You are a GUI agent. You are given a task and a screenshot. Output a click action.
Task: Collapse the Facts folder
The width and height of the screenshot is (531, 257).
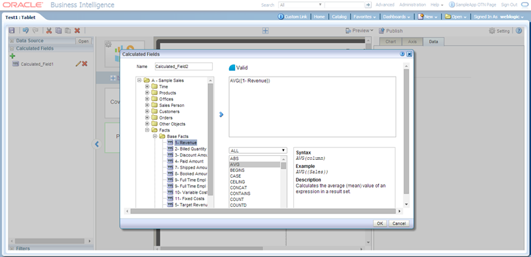147,130
